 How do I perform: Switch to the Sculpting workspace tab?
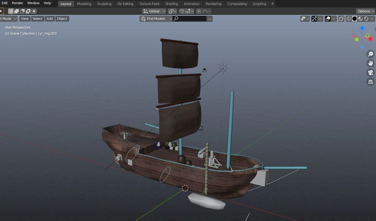click(104, 4)
